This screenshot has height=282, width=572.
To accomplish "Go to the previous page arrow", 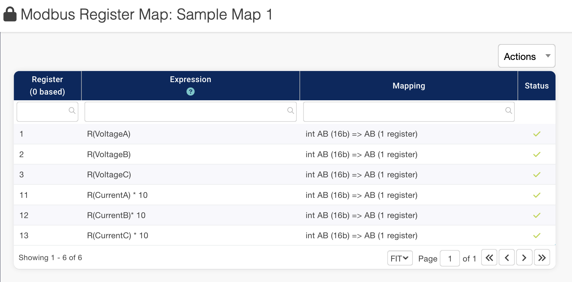I will (x=506, y=258).
